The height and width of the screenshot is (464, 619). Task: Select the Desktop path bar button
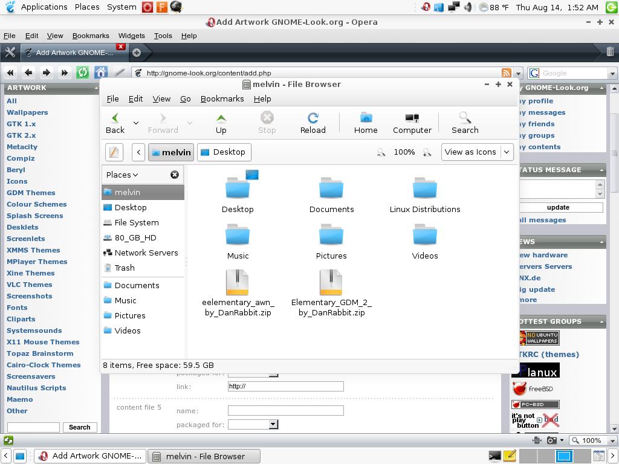point(224,152)
